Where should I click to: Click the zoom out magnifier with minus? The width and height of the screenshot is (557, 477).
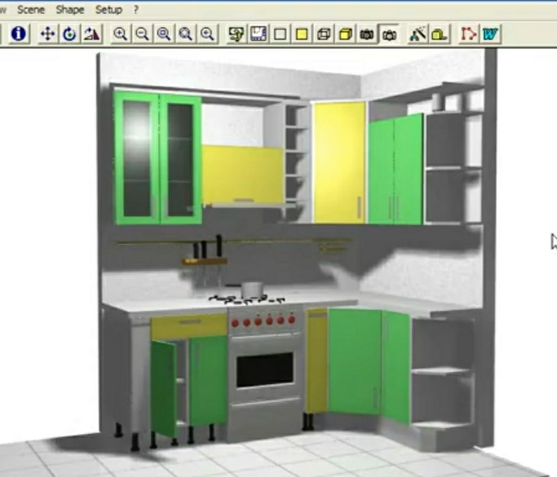(x=142, y=34)
